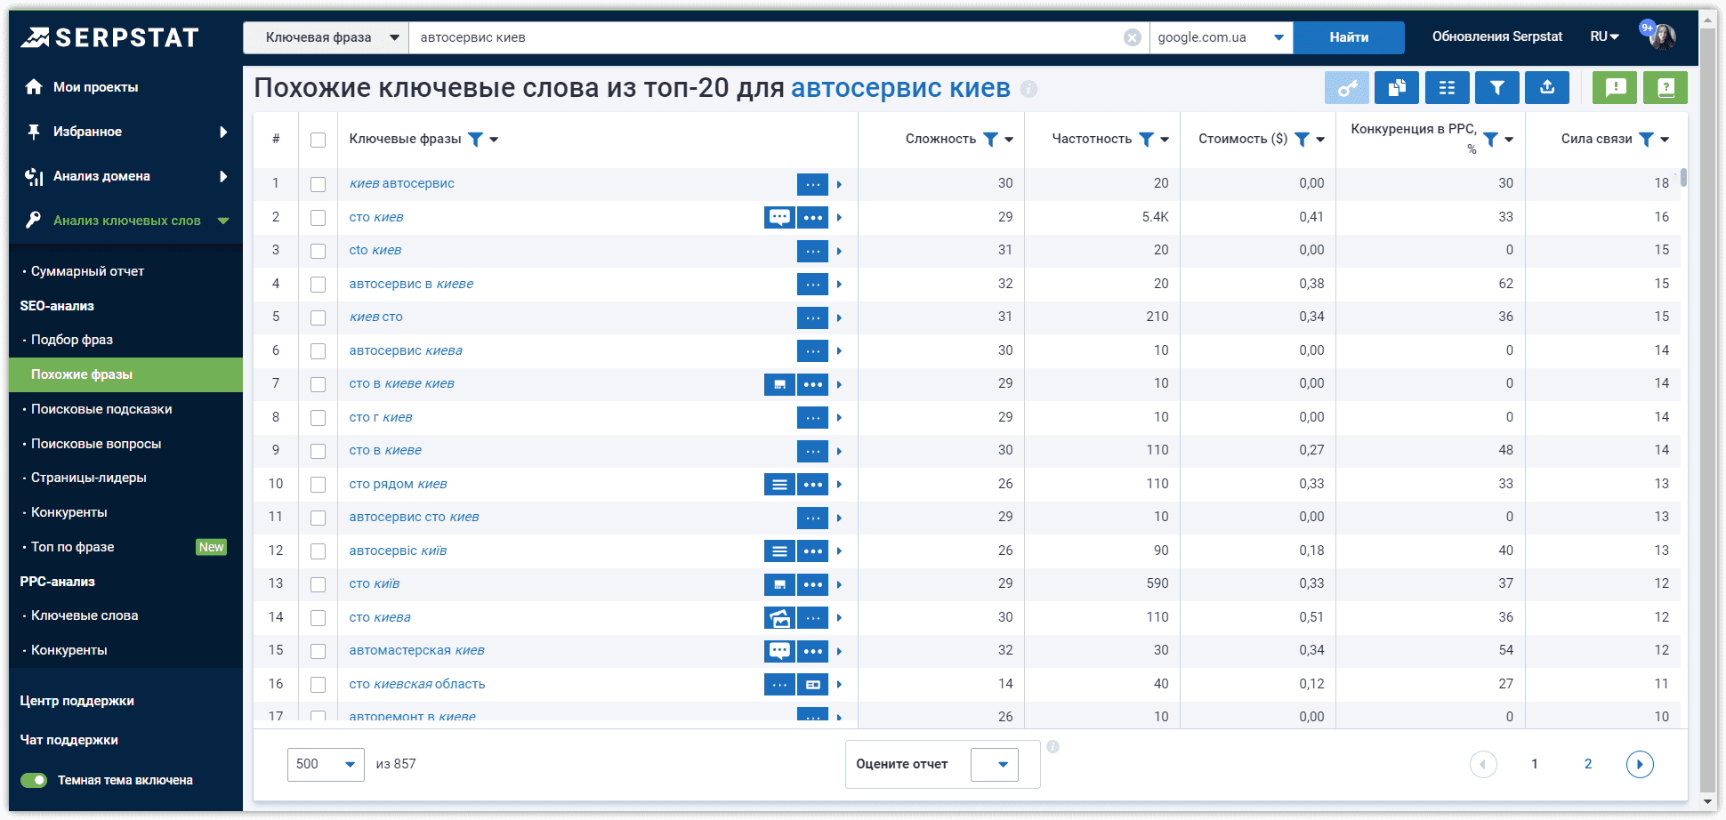Click filter icon in Стоимость ($) column

click(x=1302, y=139)
